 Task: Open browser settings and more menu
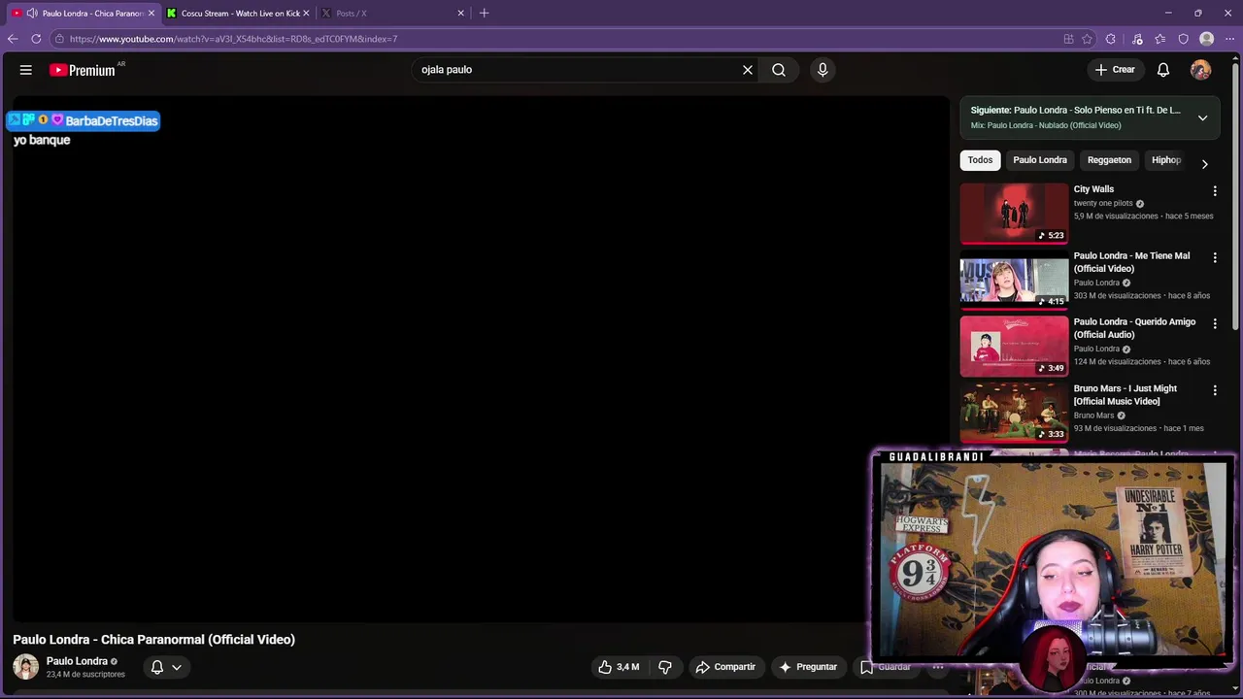click(x=1229, y=39)
